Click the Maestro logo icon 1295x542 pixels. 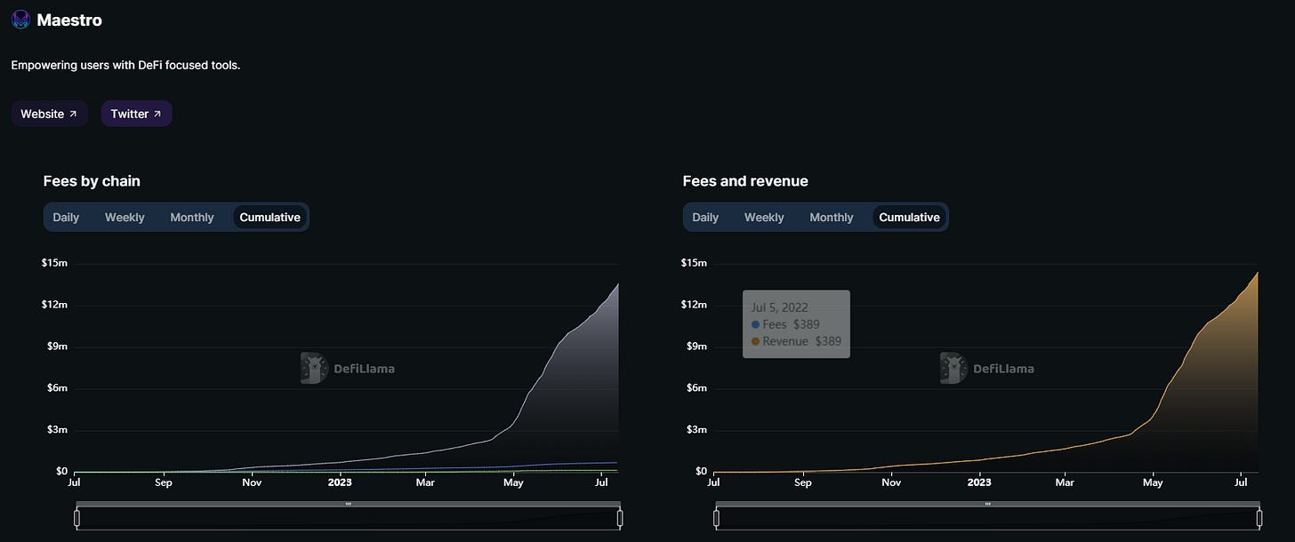click(x=20, y=20)
